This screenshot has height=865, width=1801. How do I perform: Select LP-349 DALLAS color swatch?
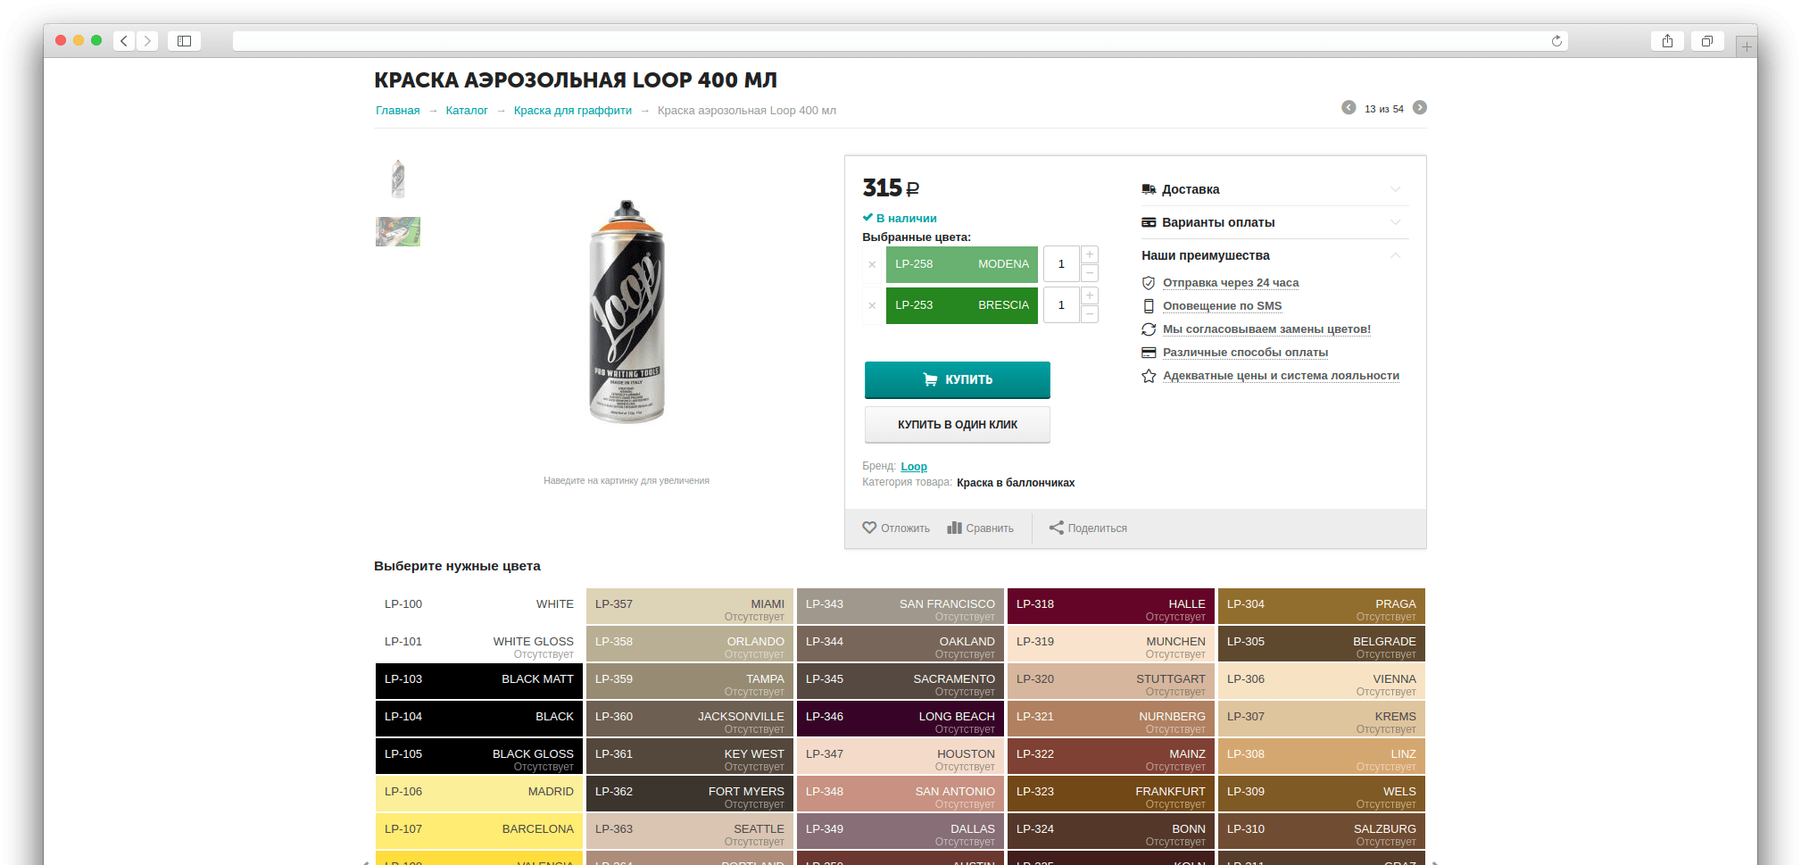[900, 830]
